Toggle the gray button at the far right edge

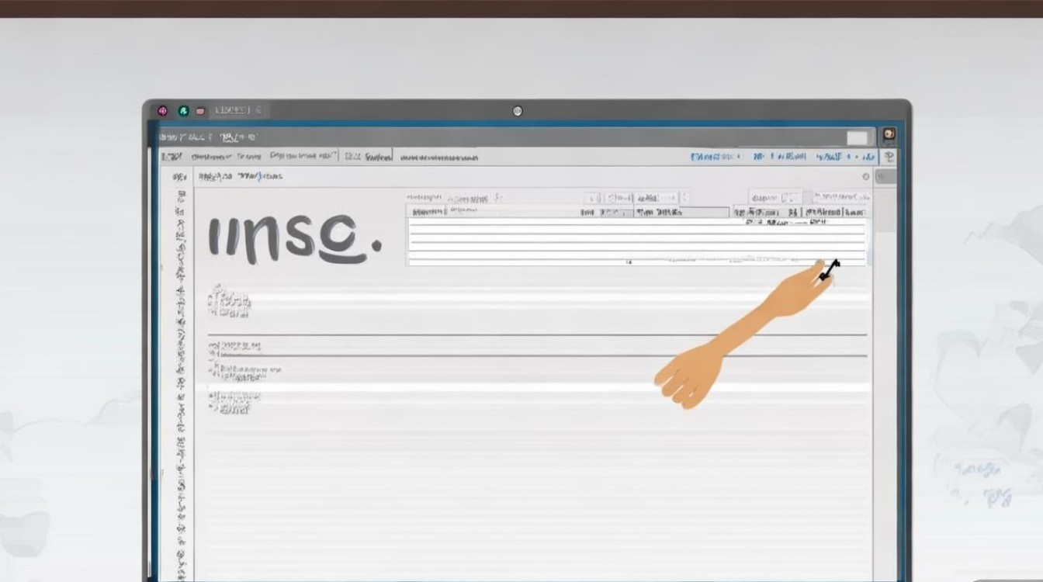point(886,177)
